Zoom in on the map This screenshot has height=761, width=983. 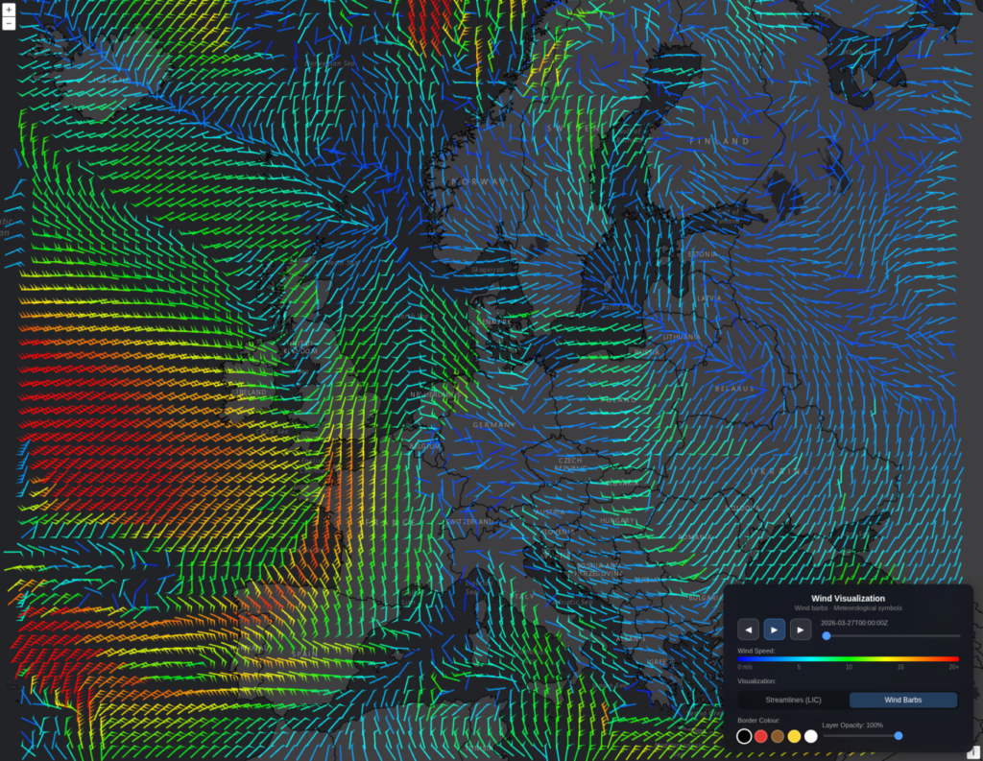click(9, 10)
